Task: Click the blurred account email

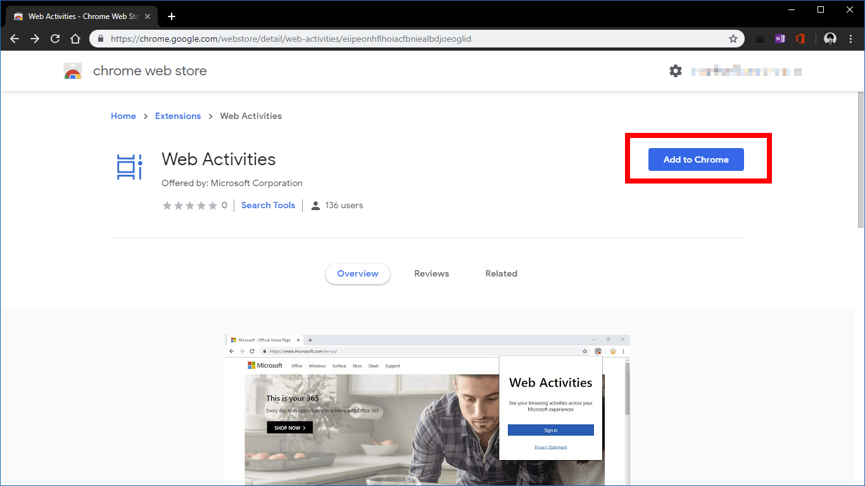Action: pos(747,72)
